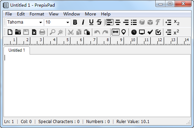The width and height of the screenshot is (194, 128).
Task: Open the More menu
Action: pos(90,14)
